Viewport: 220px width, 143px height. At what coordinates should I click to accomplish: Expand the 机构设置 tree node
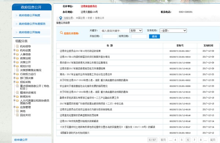click(x=14, y=50)
